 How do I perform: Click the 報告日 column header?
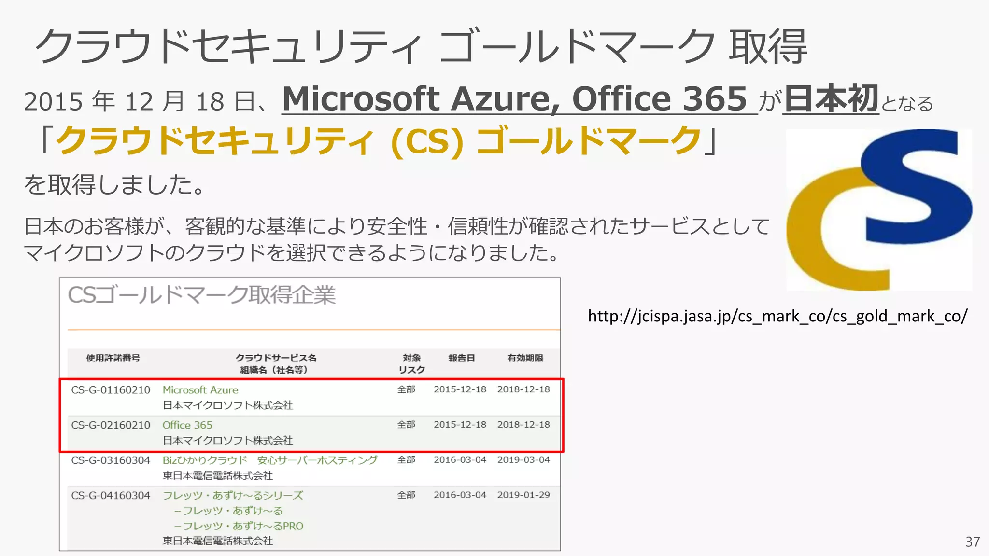462,358
